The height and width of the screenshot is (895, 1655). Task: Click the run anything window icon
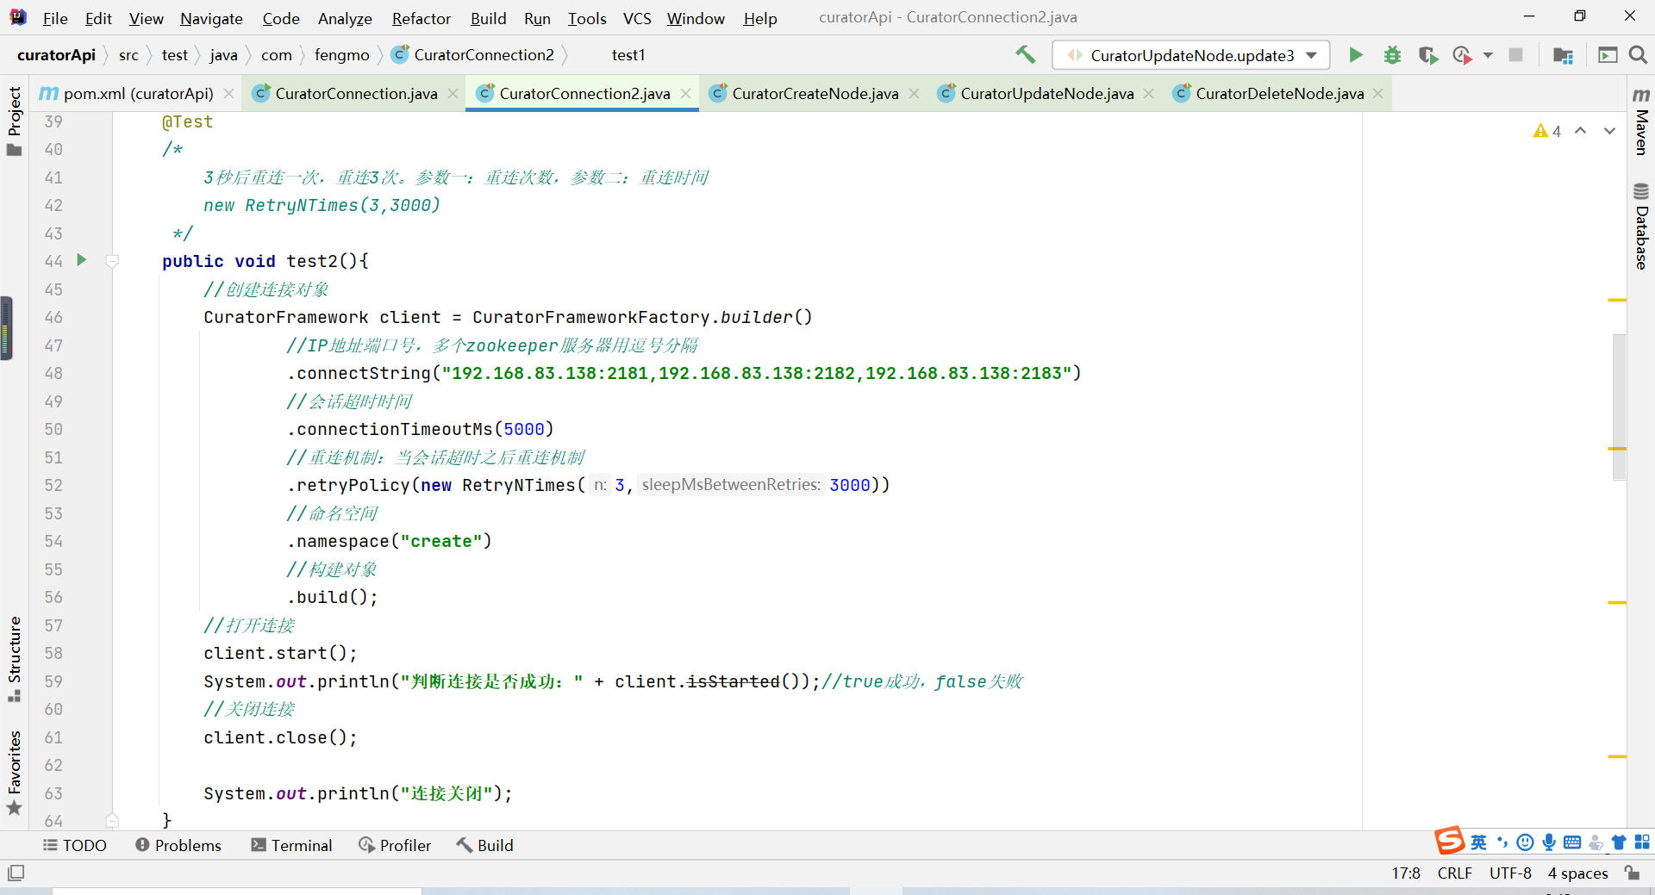tap(1608, 55)
